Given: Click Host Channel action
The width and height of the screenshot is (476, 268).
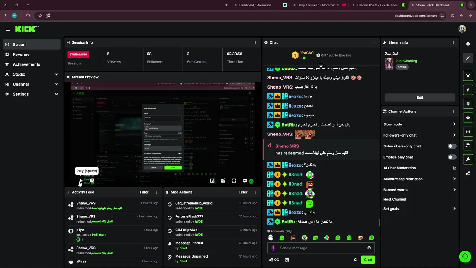Looking at the screenshot, I should 395,200.
